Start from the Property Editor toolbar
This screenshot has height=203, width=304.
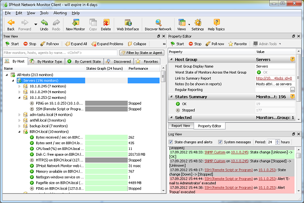click(x=177, y=44)
